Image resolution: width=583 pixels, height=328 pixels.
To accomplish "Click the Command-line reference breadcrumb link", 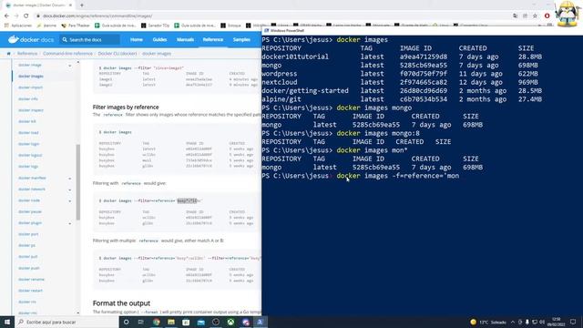I will click(x=67, y=54).
